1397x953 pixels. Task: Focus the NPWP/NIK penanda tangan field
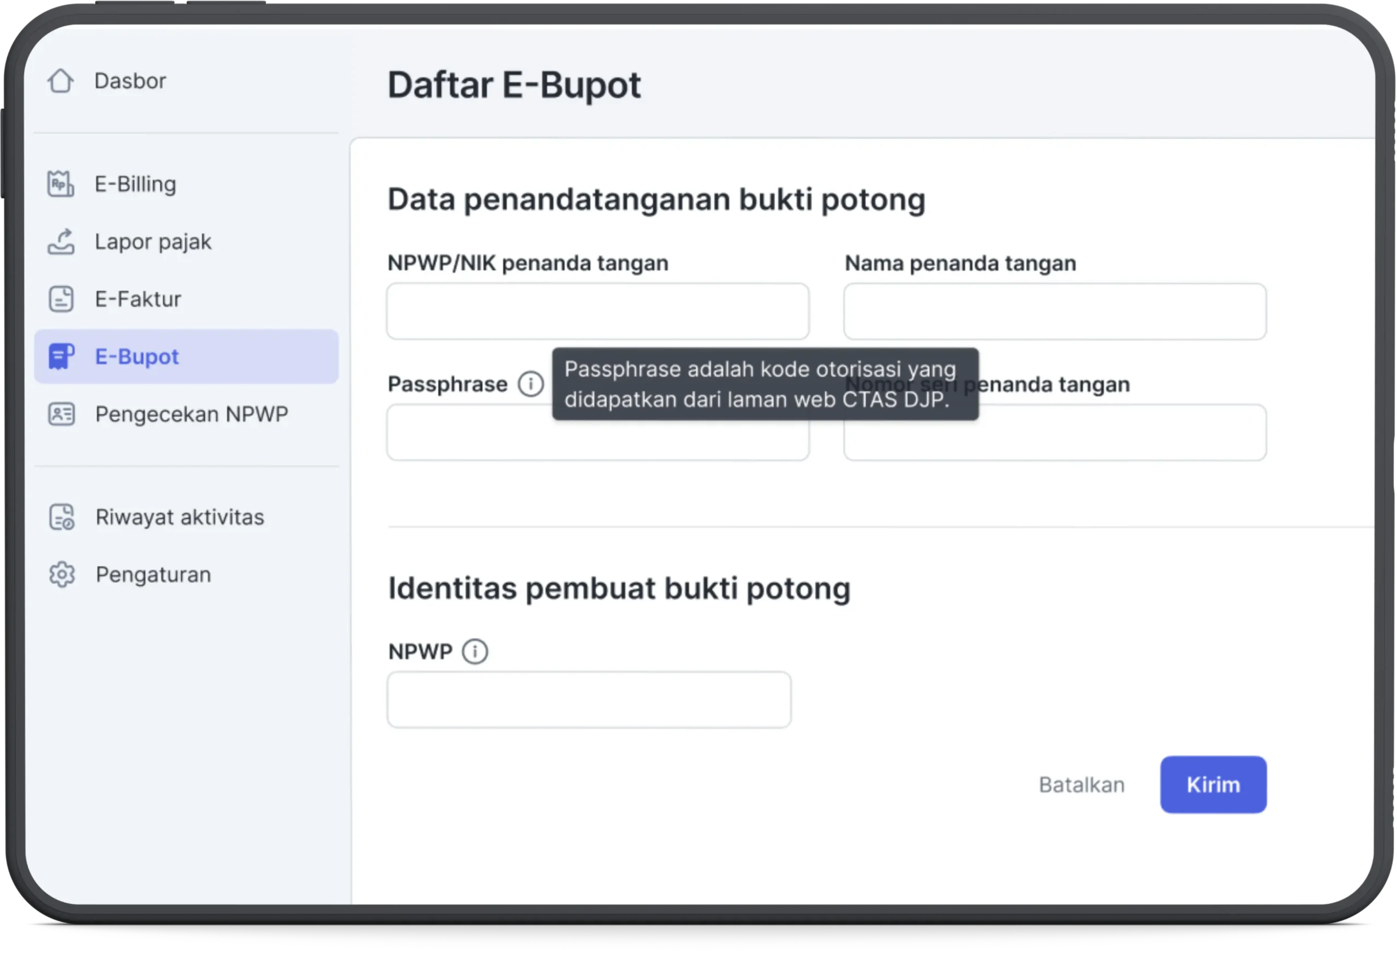coord(598,312)
